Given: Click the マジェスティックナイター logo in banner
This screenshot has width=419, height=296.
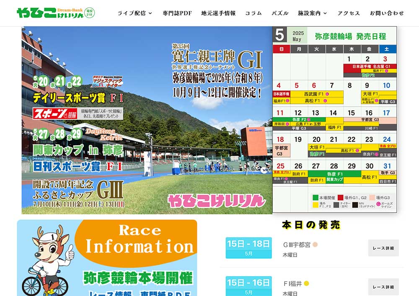Looking at the screenshot, I should [107, 82].
